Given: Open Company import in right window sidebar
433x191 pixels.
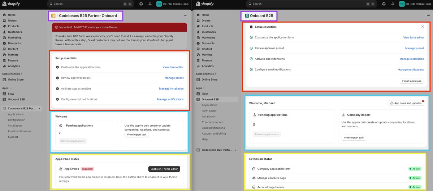Looking at the screenshot, I should tap(212, 122).
